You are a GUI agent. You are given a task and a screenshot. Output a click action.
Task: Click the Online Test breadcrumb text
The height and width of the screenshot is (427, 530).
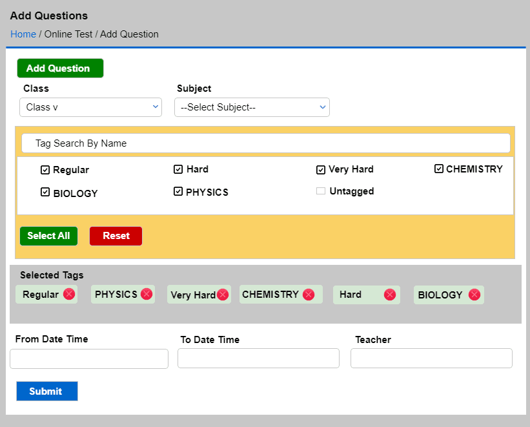tap(68, 34)
